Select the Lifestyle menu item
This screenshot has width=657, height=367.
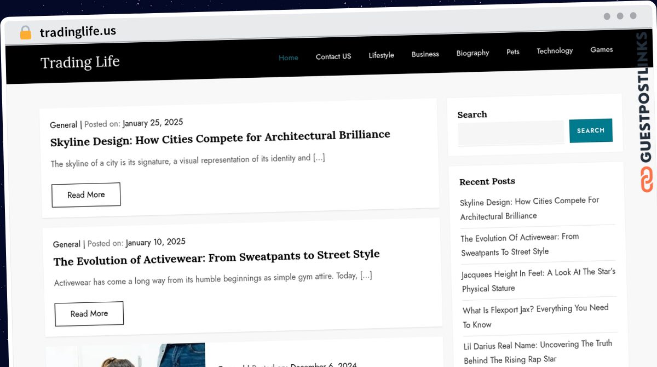[381, 55]
